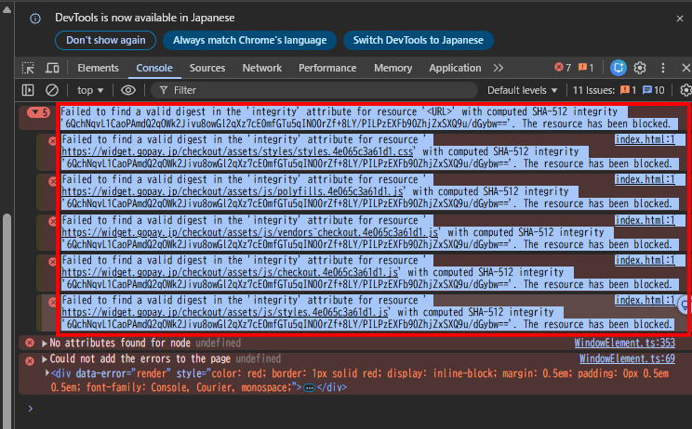Switch to the Elements tab
Viewport: 692px width, 429px height.
[x=98, y=68]
